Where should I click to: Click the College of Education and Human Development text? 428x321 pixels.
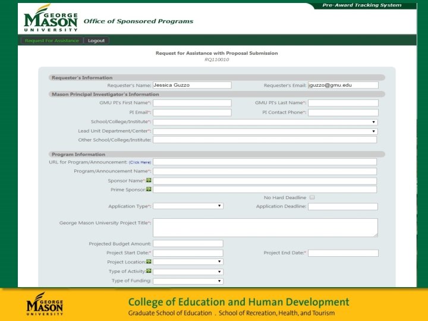click(239, 302)
